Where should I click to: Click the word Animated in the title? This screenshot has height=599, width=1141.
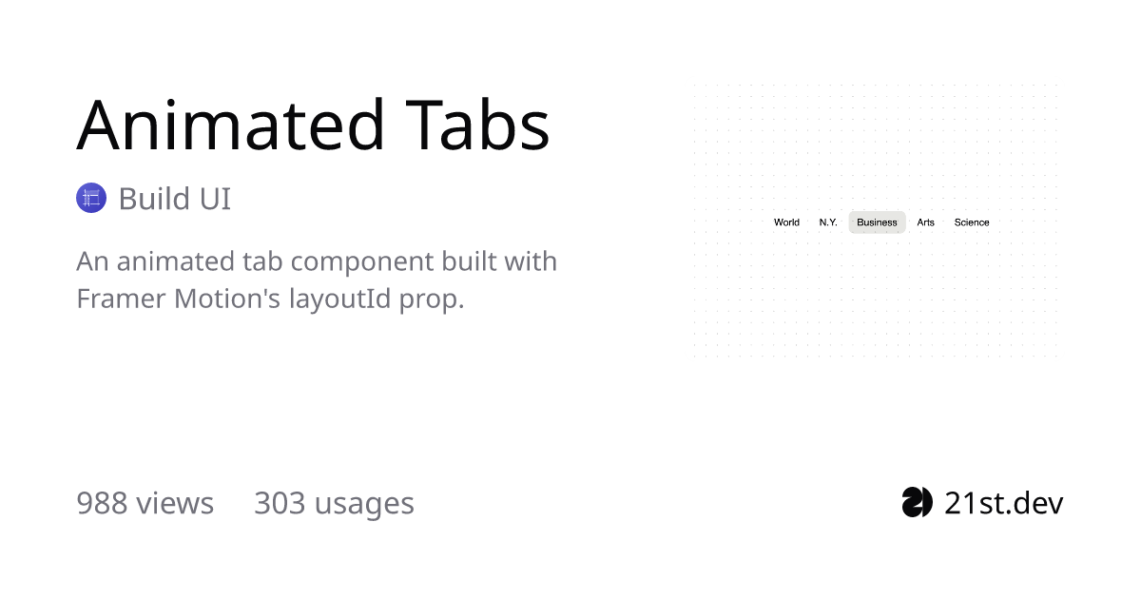(230, 125)
